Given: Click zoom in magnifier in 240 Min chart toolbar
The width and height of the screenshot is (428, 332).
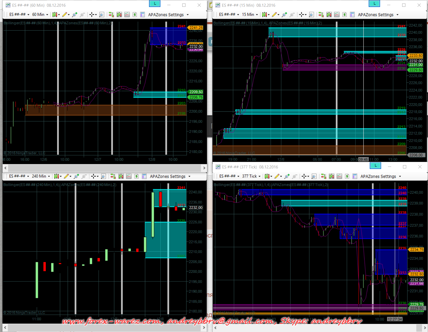Looking at the screenshot, I should click(76, 176).
